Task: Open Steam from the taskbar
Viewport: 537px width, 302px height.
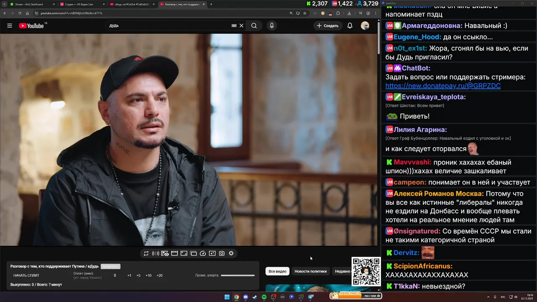Action: pyautogui.click(x=255, y=297)
